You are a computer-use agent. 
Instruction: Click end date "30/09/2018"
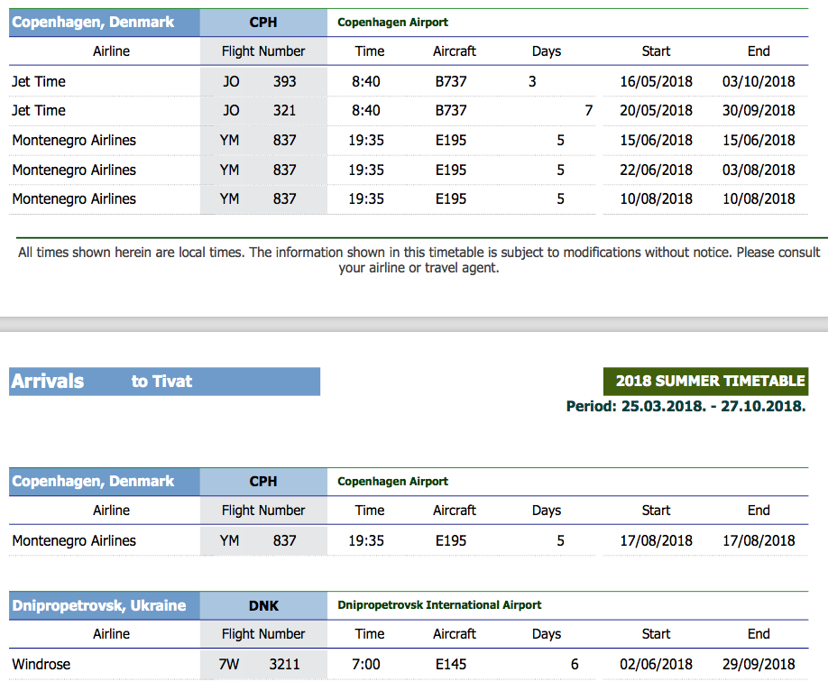[759, 110]
